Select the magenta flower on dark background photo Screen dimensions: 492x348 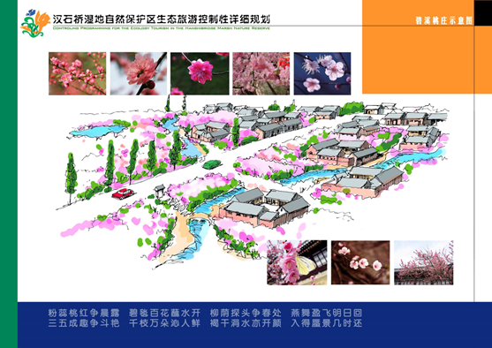tap(200, 73)
